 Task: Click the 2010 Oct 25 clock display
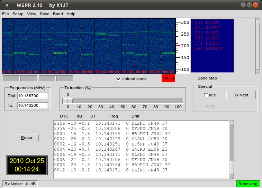(27, 165)
